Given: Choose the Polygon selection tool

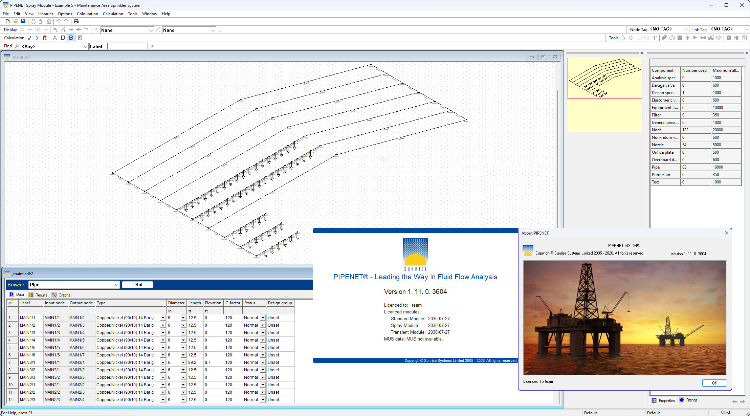Looking at the screenshot, I should [x=647, y=38].
